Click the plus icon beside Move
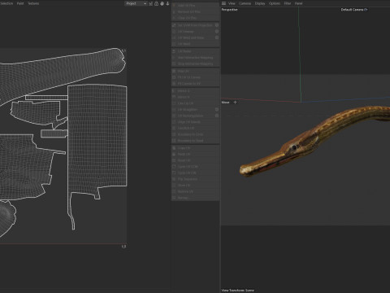The height and width of the screenshot is (293, 390). (235, 103)
